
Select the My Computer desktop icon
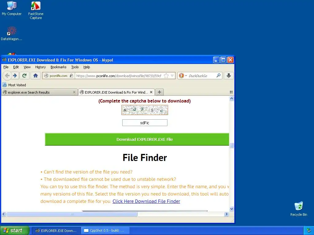[x=12, y=8]
